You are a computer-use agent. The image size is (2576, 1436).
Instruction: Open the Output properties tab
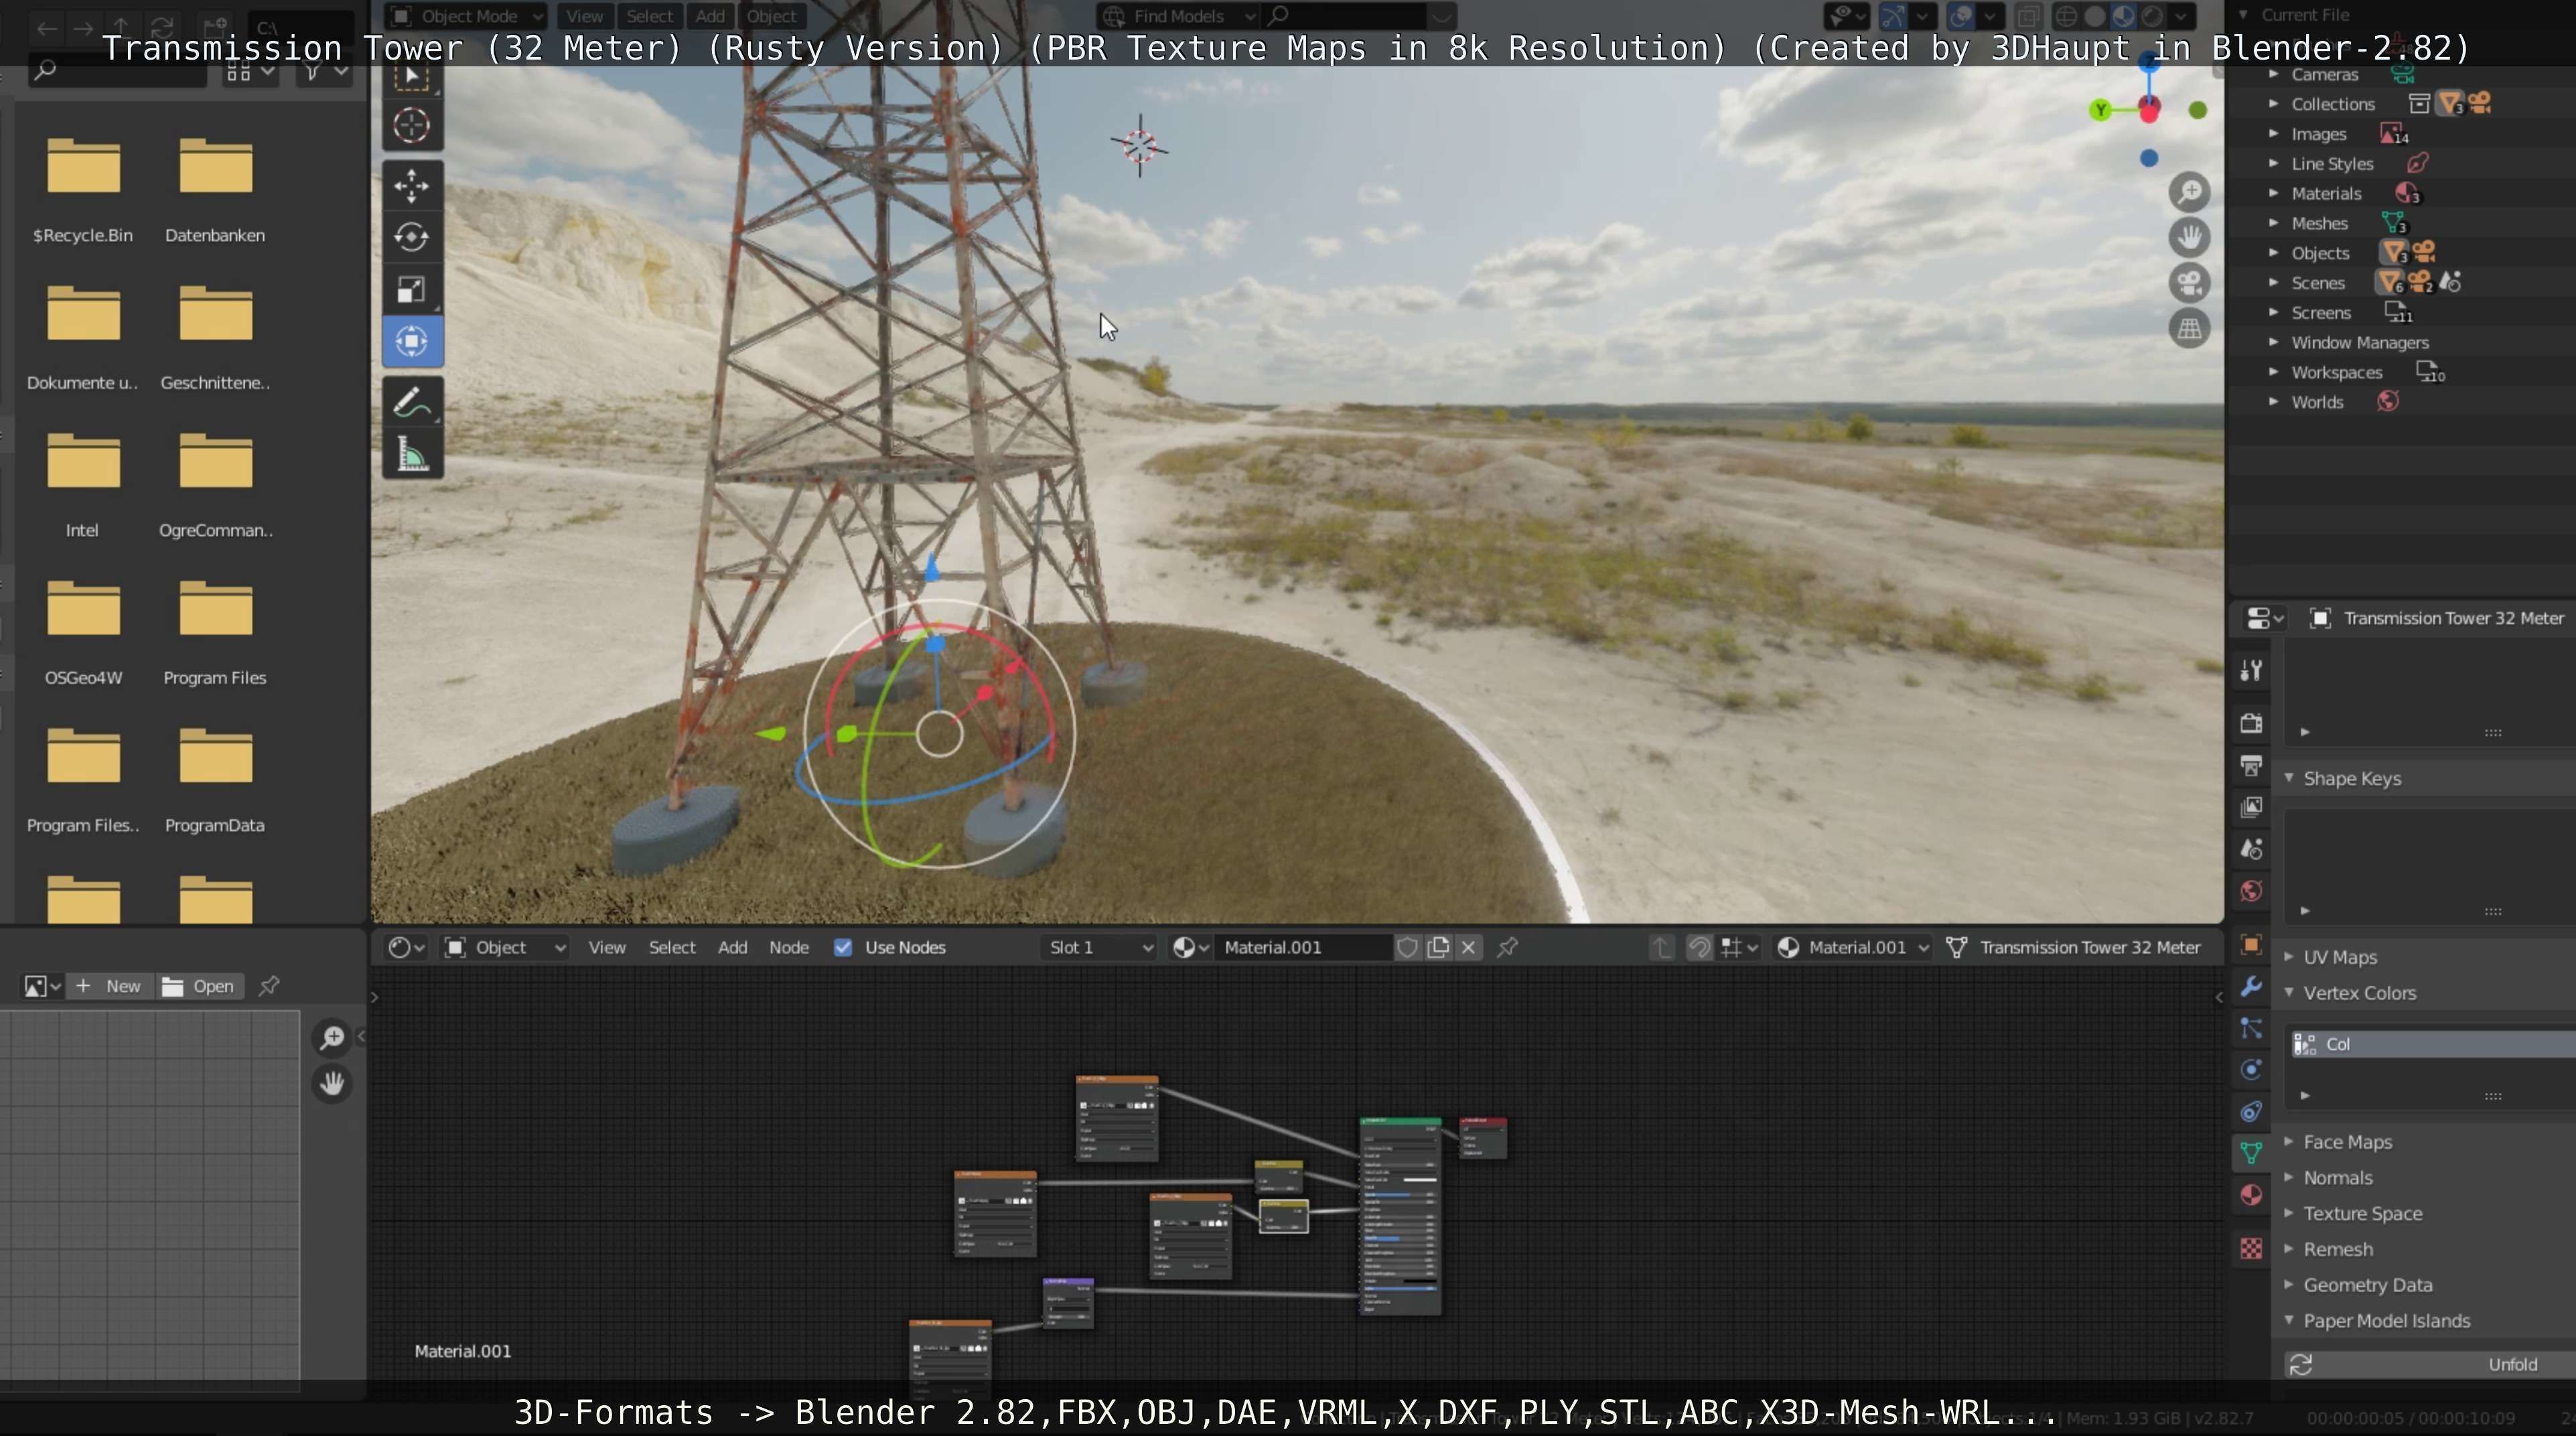coord(2251,765)
